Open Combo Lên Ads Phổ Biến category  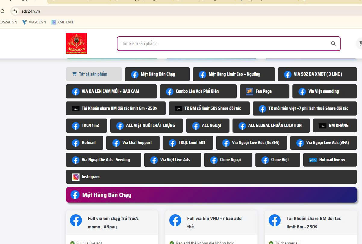[x=198, y=91]
